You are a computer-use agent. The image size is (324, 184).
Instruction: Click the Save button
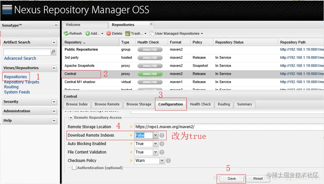click(232, 178)
